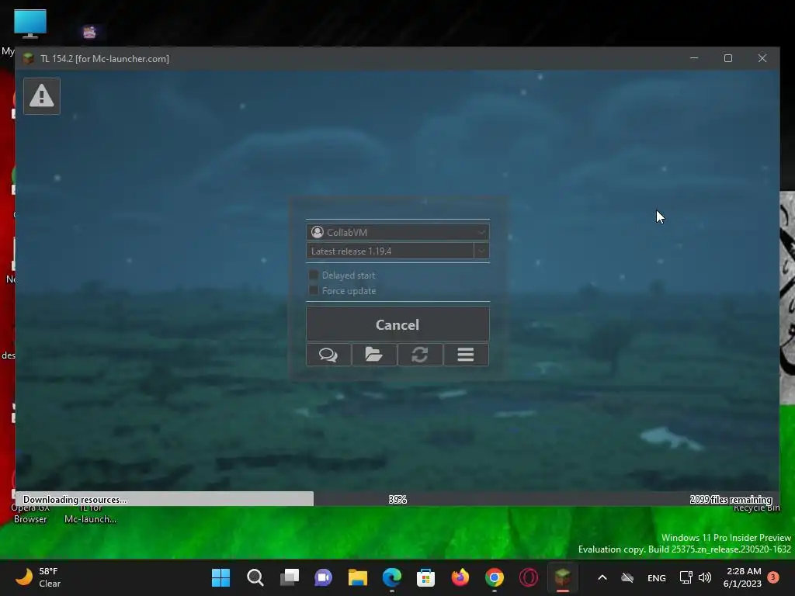Click the 39% progress percentage
Image resolution: width=795 pixels, height=596 pixels.
click(397, 500)
